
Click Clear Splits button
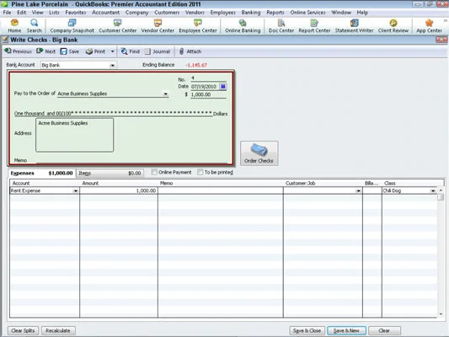23,331
